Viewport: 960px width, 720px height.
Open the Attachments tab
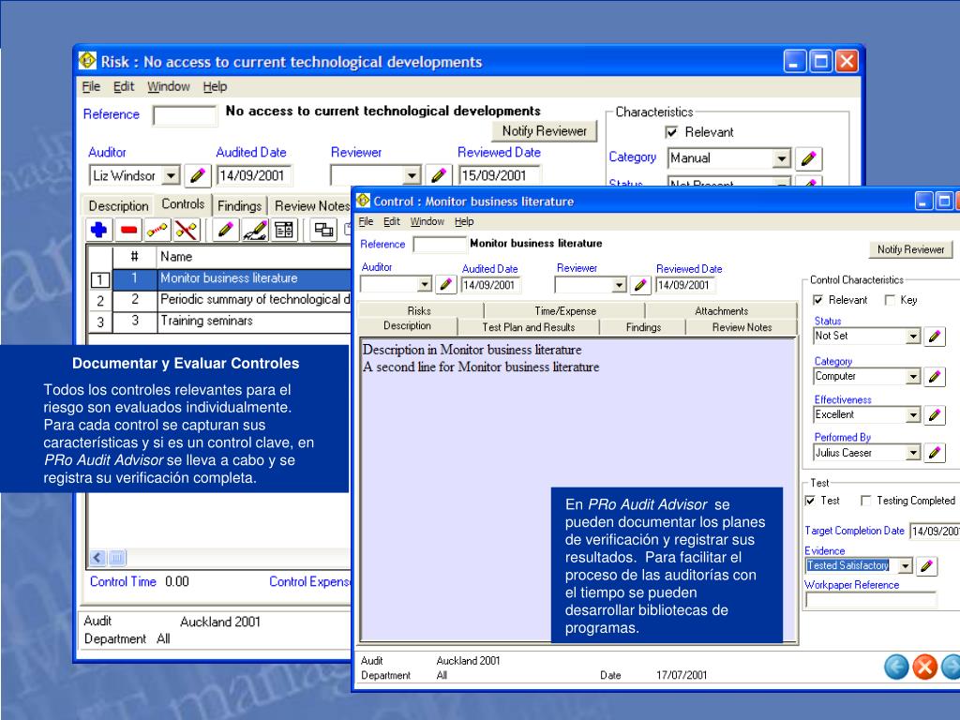721,311
